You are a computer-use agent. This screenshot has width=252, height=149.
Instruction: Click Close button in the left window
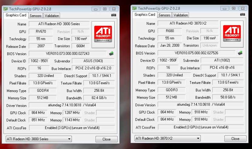[106, 139]
